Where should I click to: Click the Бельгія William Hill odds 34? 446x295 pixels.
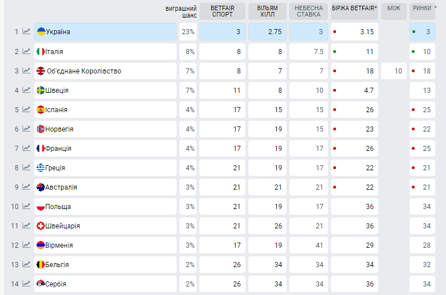[267, 265]
